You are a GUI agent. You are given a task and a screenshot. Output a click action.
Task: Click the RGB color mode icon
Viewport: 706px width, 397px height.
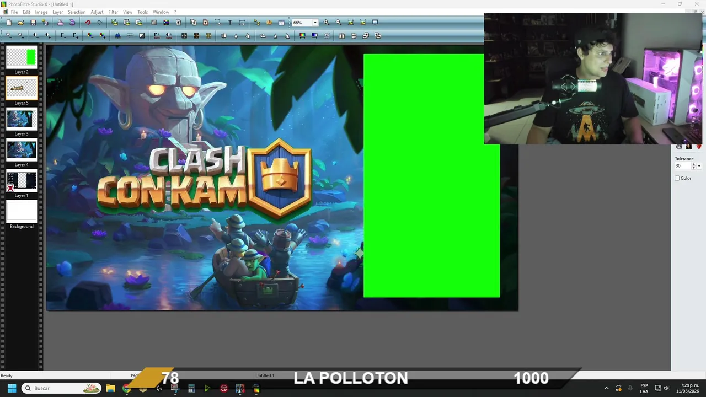point(166,23)
